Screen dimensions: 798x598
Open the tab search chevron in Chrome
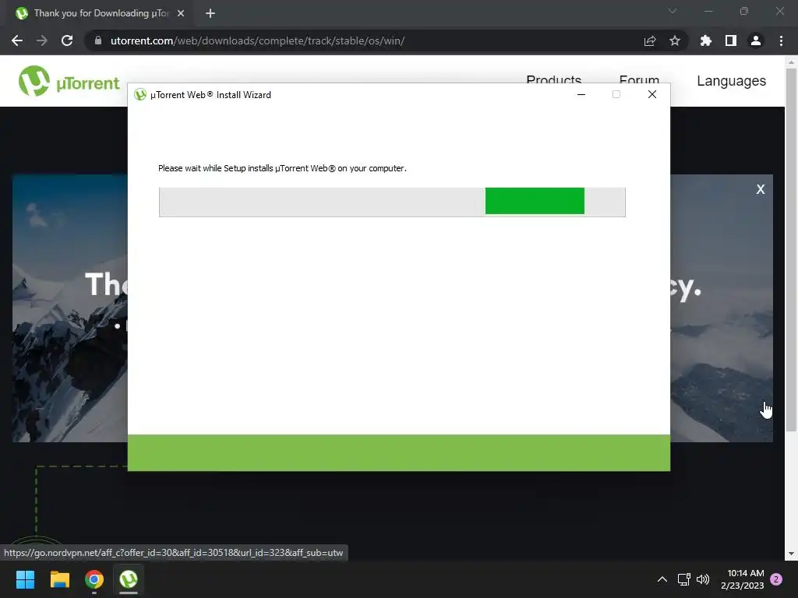pos(673,11)
